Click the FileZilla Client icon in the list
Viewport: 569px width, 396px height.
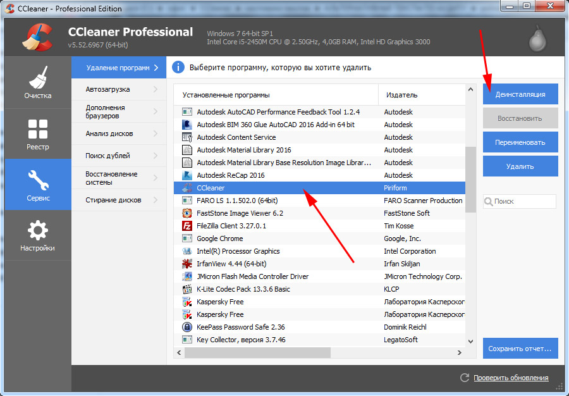click(x=187, y=226)
